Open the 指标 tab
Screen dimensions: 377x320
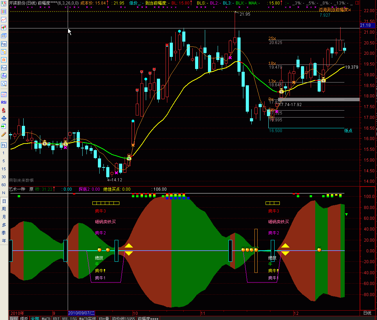14,318
